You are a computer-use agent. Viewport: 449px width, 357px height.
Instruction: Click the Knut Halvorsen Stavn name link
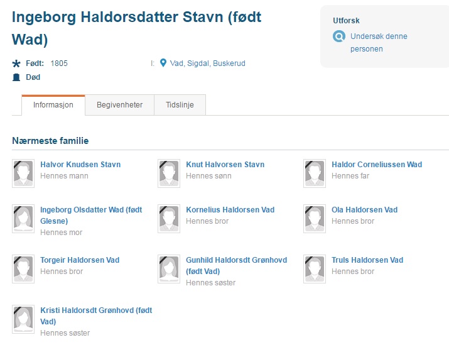coord(225,165)
